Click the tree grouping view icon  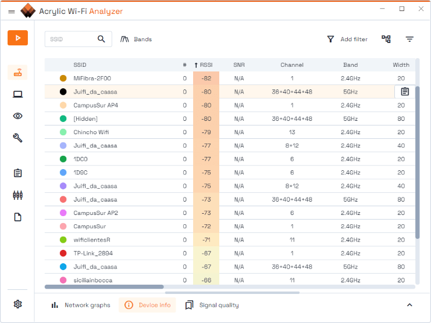(386, 39)
